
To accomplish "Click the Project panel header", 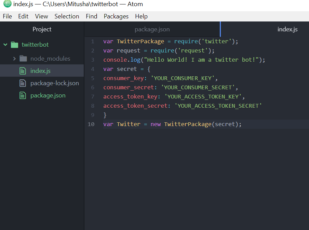I will point(42,29).
